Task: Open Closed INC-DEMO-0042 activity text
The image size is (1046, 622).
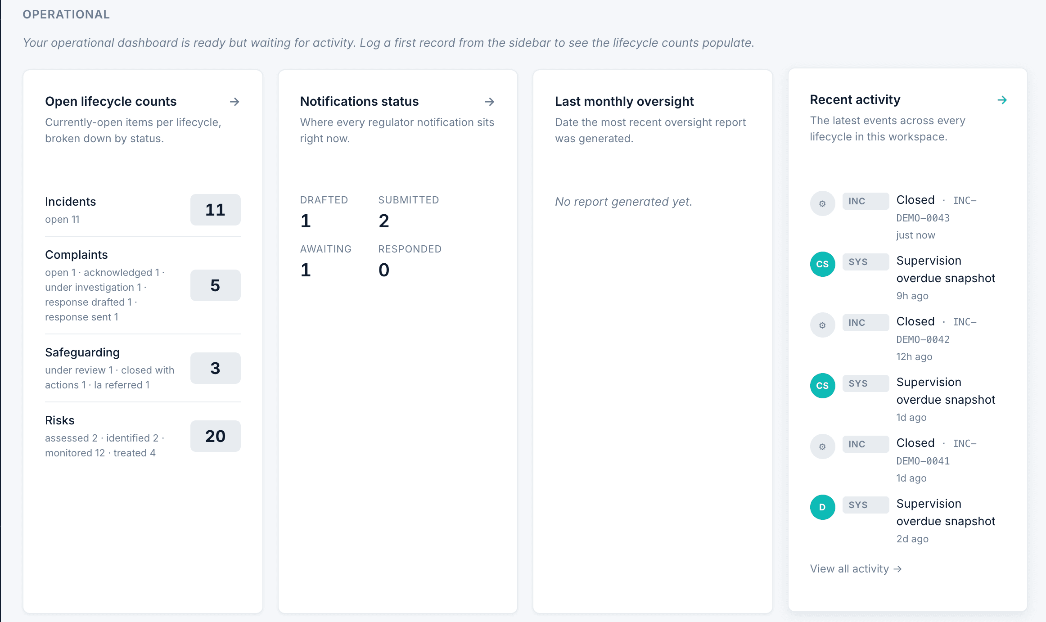Action: pos(937,330)
